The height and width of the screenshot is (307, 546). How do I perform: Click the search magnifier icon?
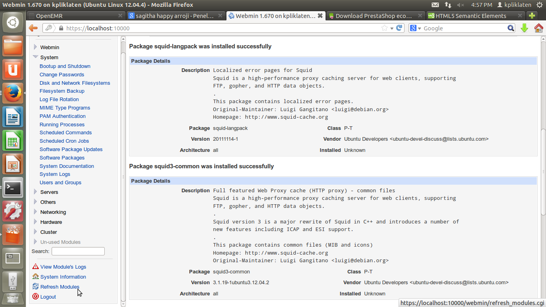511,28
